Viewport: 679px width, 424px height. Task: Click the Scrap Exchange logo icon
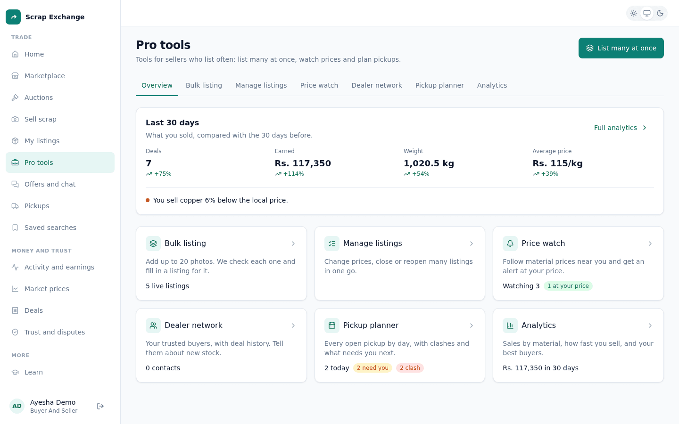coord(13,17)
